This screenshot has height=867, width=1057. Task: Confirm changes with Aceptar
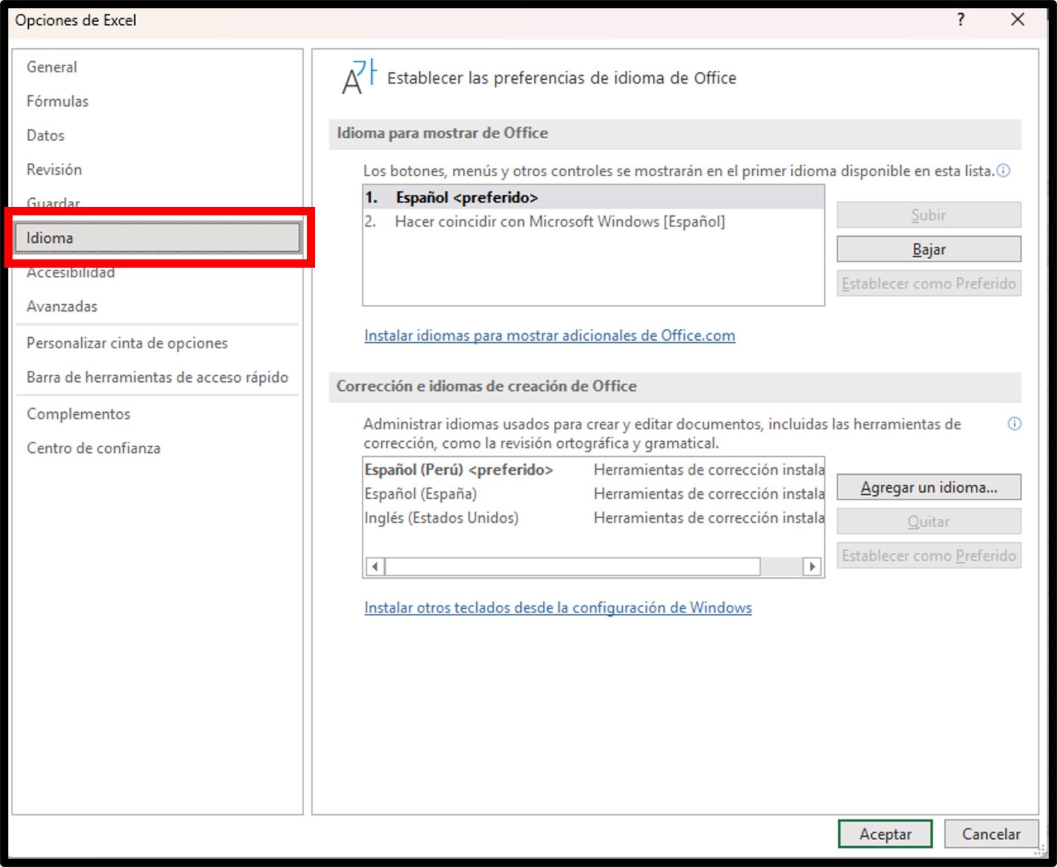point(885,833)
